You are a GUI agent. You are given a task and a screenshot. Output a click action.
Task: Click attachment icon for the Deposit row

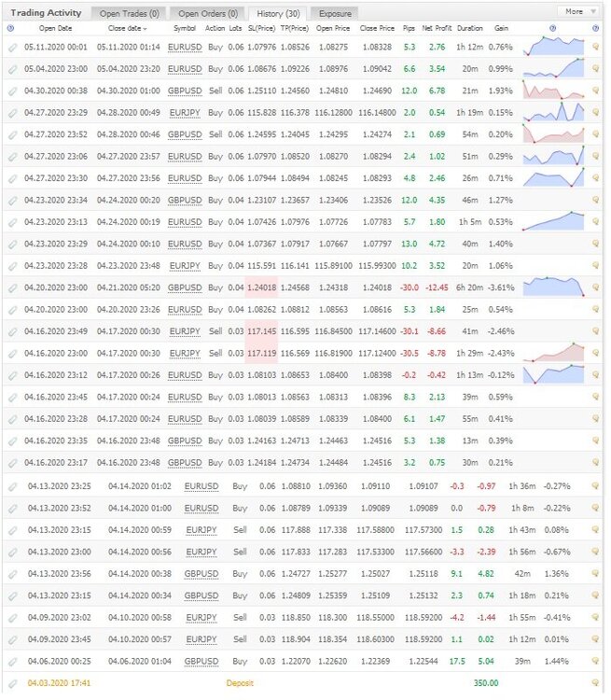pyautogui.click(x=13, y=683)
